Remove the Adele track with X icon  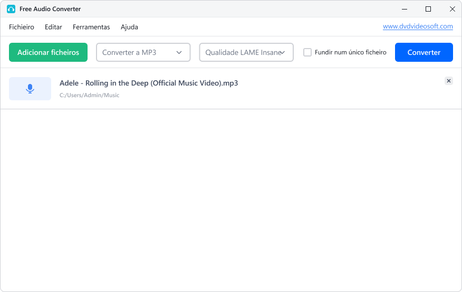(448, 81)
